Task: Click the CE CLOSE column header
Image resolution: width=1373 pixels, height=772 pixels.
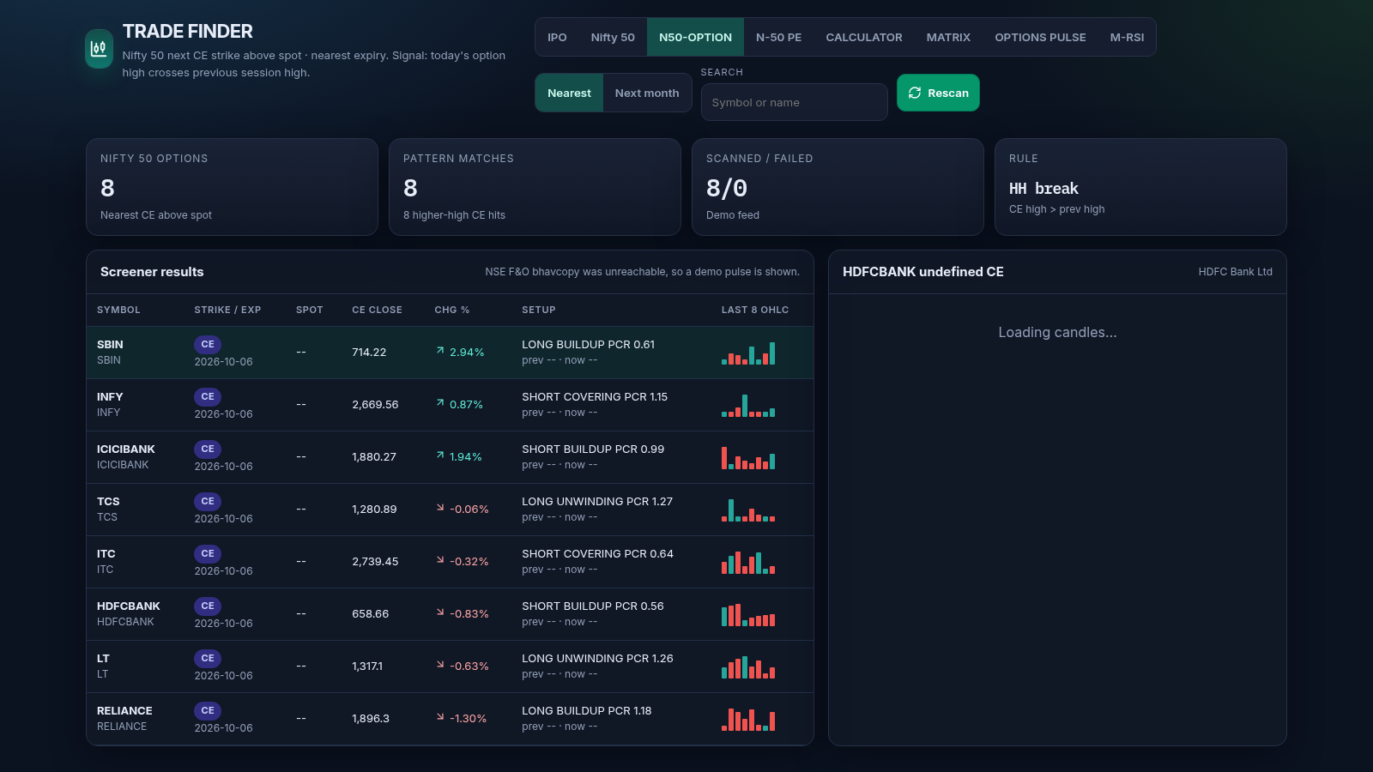Action: (x=377, y=310)
